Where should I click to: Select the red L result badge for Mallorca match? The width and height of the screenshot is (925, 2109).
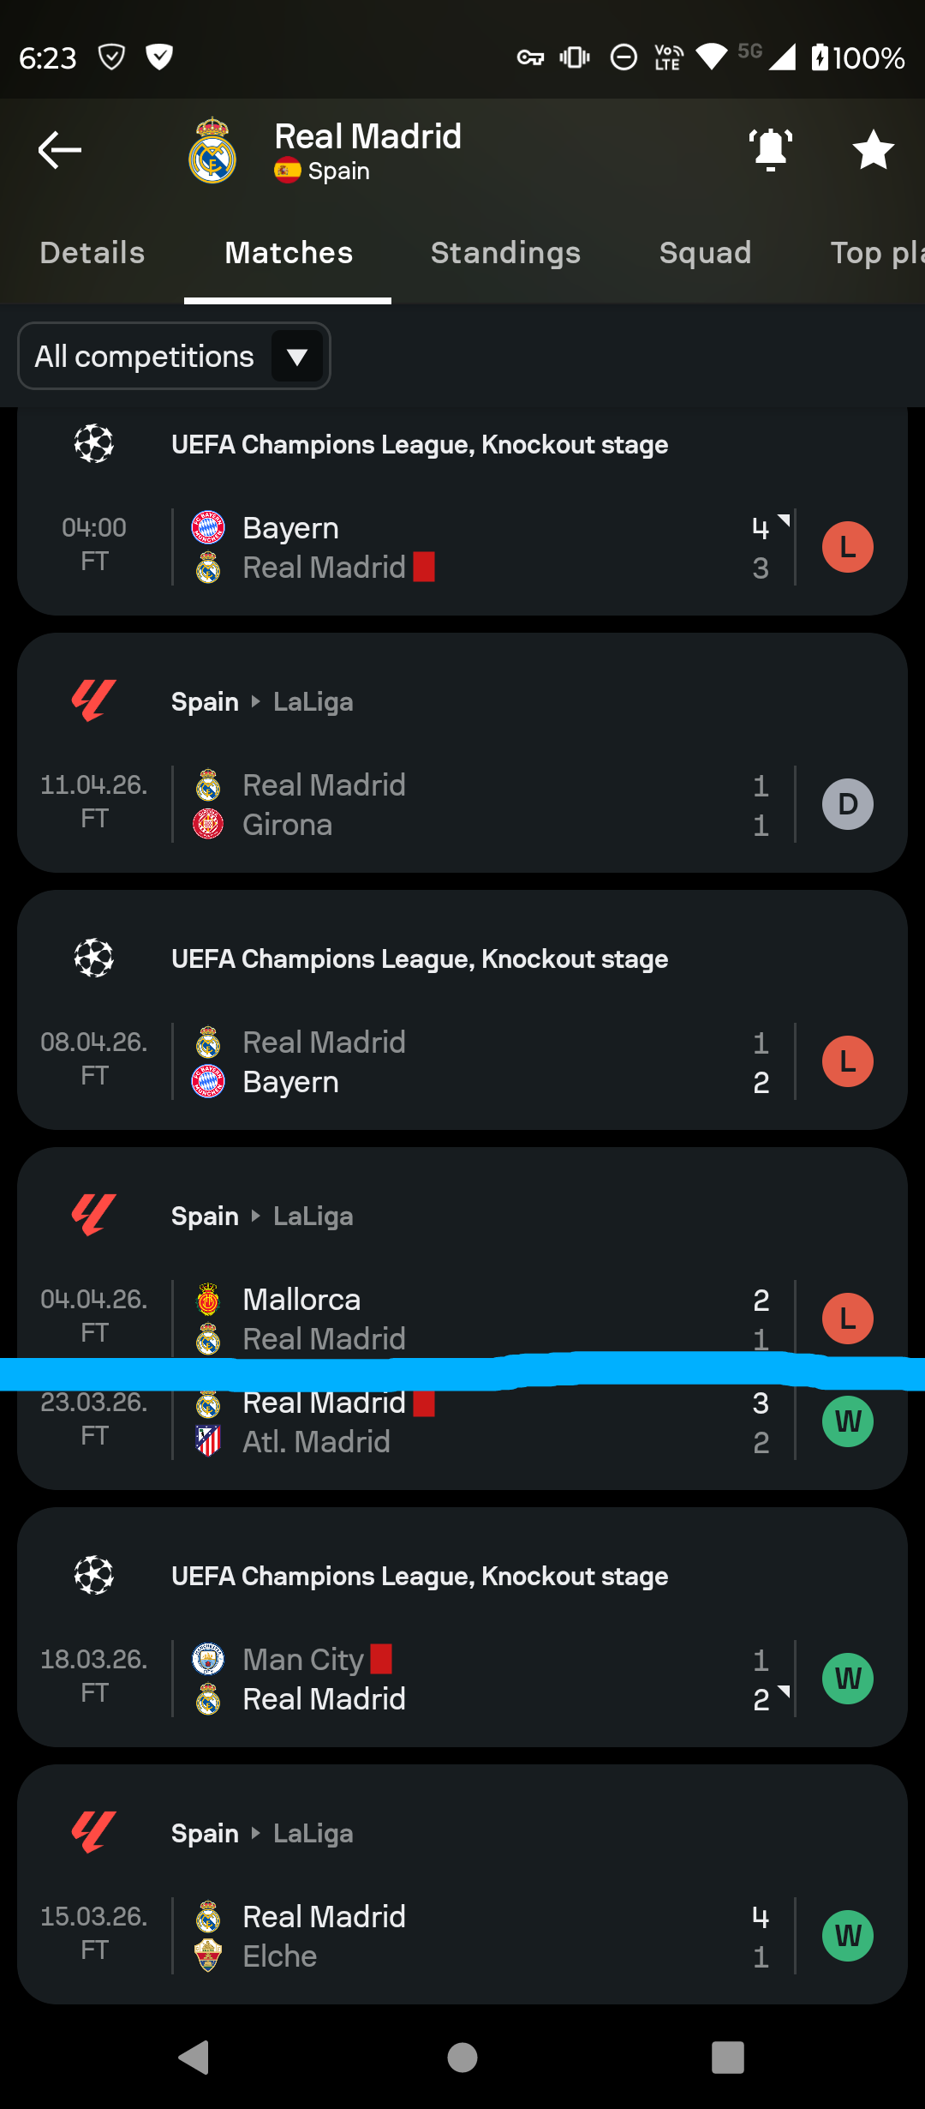(x=848, y=1319)
